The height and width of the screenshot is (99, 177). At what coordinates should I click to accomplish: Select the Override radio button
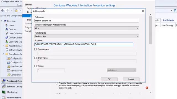point(57,83)
